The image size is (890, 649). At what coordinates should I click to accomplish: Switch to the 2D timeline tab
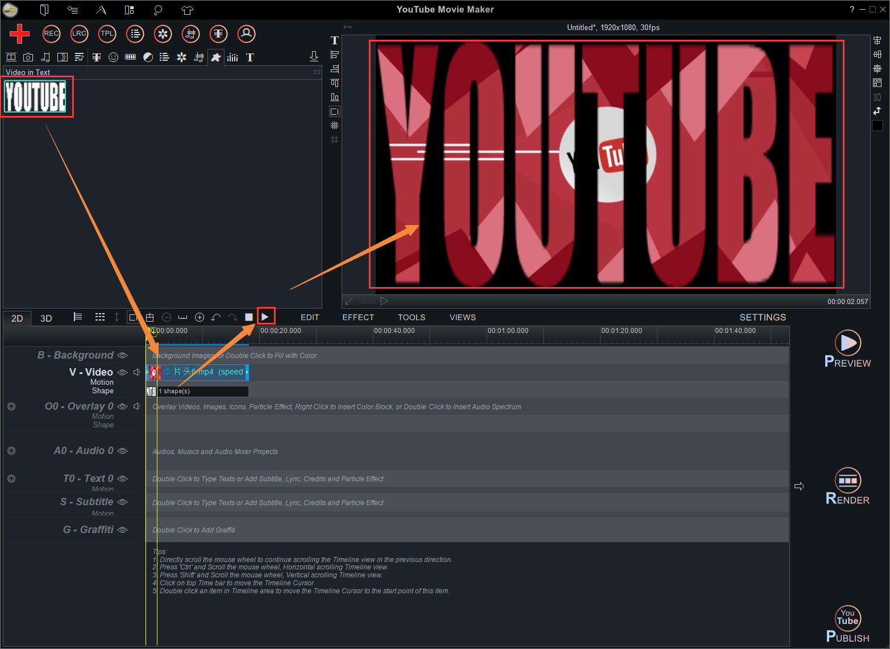click(x=17, y=318)
